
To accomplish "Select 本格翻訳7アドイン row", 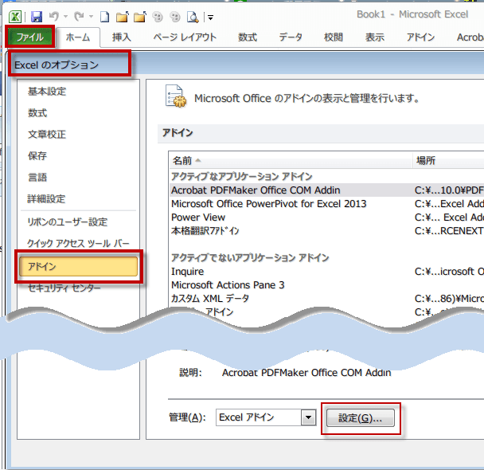I will [326, 231].
